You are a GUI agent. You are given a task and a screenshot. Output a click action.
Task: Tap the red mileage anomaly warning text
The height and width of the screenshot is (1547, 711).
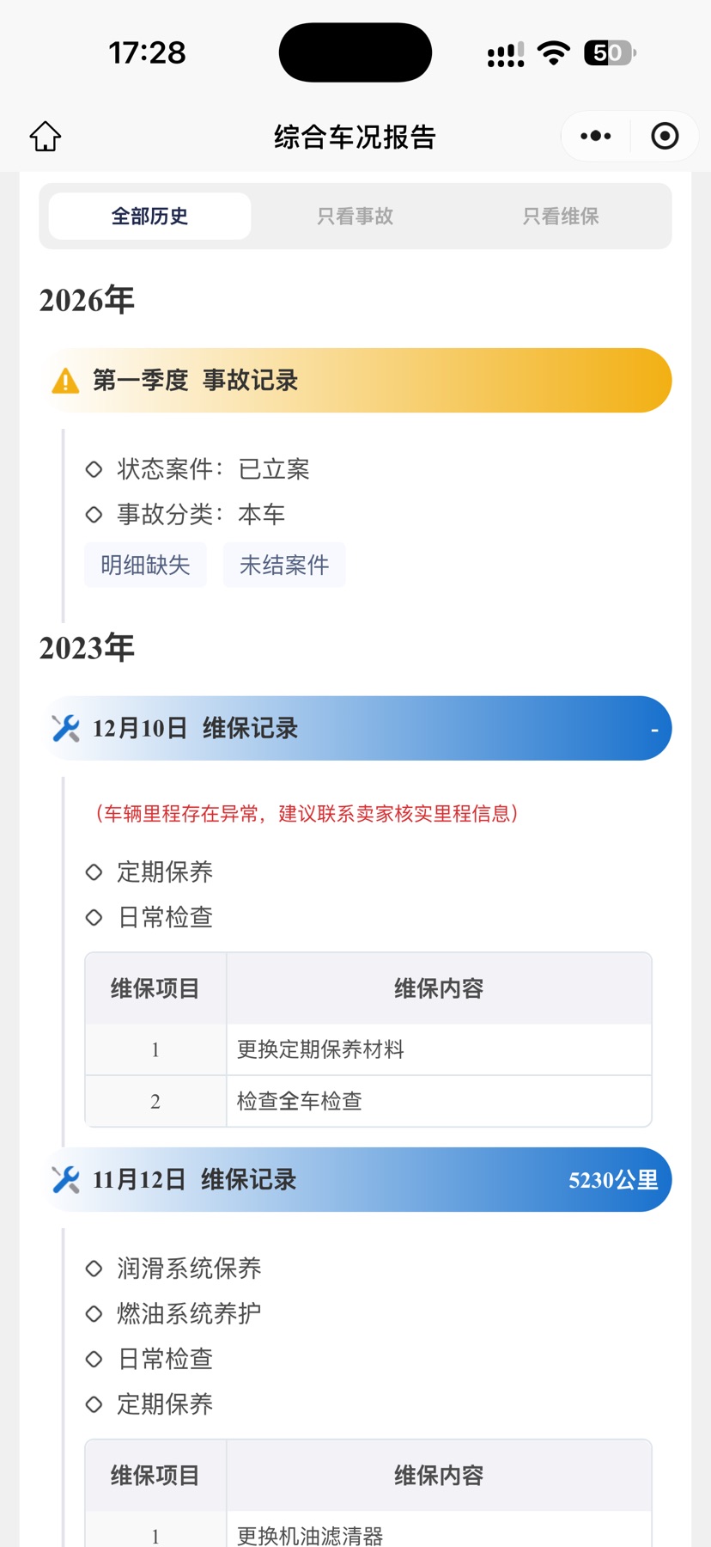click(x=306, y=813)
